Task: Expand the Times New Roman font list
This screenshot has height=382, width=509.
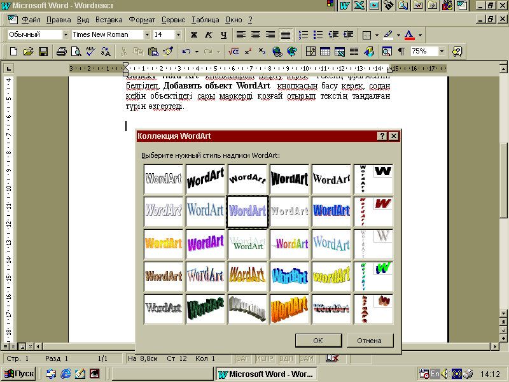Action: coord(147,34)
